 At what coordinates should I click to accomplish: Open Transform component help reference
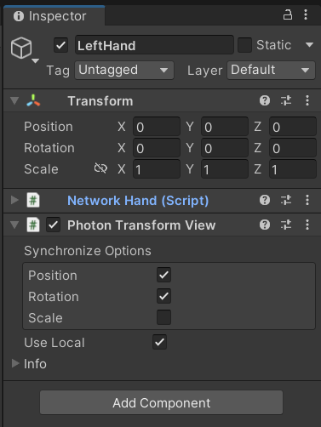pyautogui.click(x=265, y=100)
